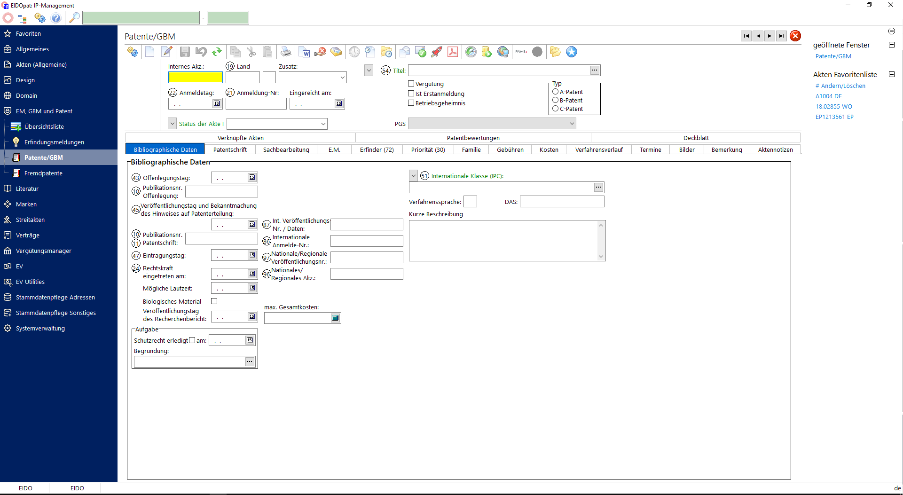Open the Gebühren tab
Screen dimensions: 903x495
510,149
